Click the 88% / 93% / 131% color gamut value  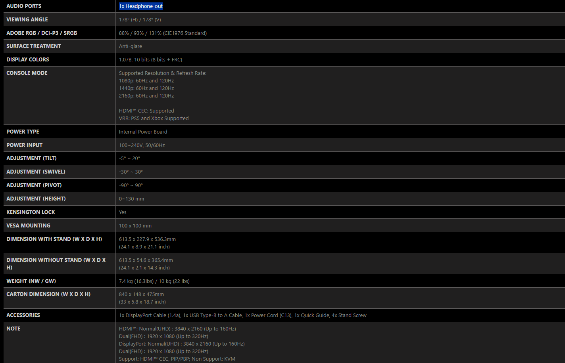(x=163, y=33)
